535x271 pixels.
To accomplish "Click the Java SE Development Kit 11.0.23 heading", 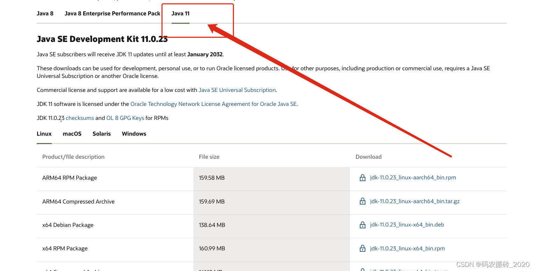I will (102, 39).
